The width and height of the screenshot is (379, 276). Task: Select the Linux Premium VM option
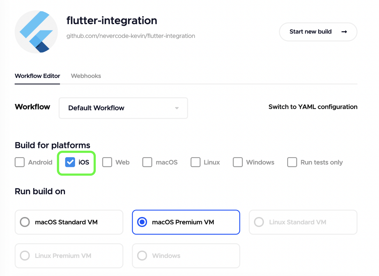click(x=69, y=256)
